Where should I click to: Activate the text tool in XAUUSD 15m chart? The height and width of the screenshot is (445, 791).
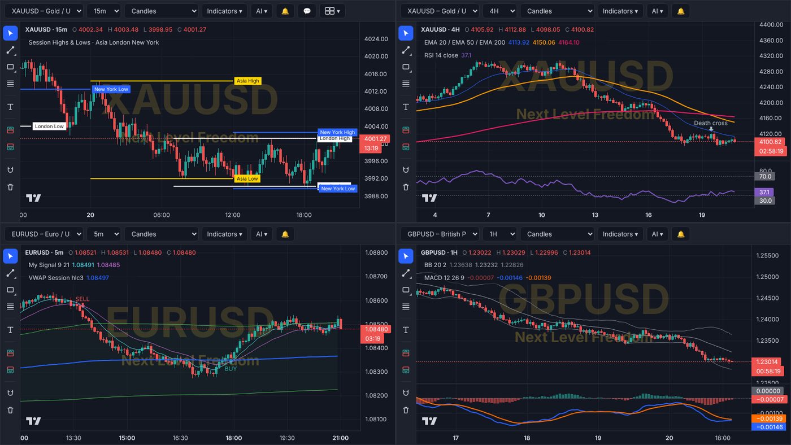coord(10,107)
